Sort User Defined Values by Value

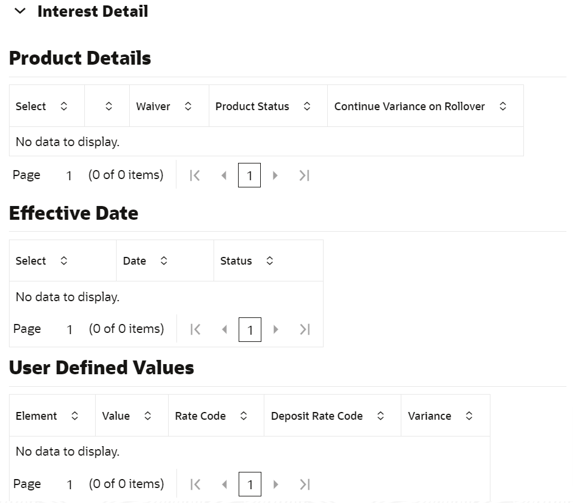(148, 416)
